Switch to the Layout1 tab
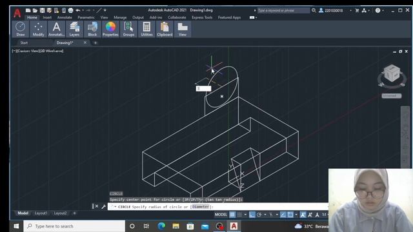The height and width of the screenshot is (232, 413). pyautogui.click(x=41, y=213)
